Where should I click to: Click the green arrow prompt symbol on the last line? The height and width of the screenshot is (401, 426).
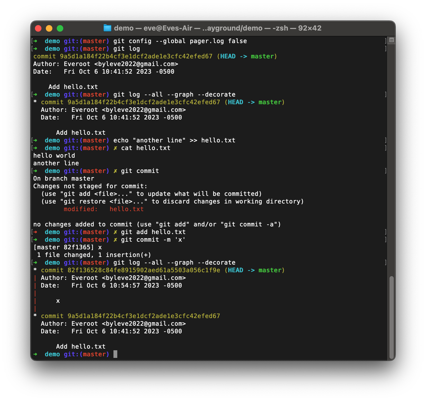tap(35, 354)
